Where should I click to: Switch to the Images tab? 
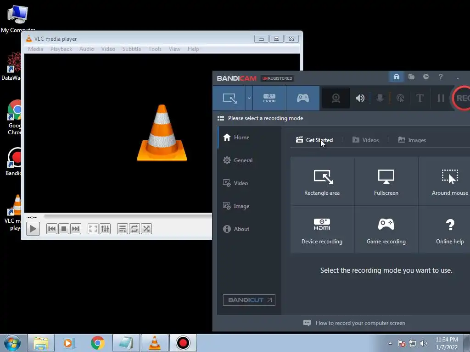tap(412, 140)
